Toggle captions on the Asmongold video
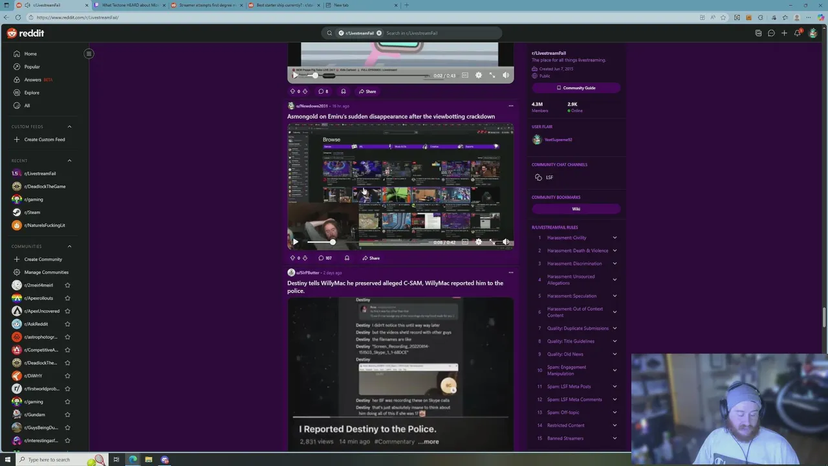 (464, 242)
